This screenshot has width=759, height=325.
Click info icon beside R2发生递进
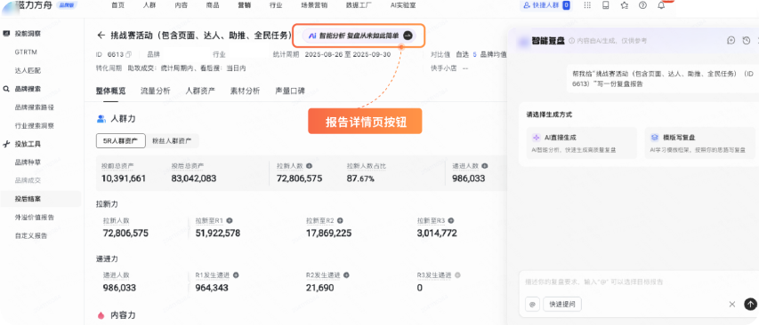(347, 275)
